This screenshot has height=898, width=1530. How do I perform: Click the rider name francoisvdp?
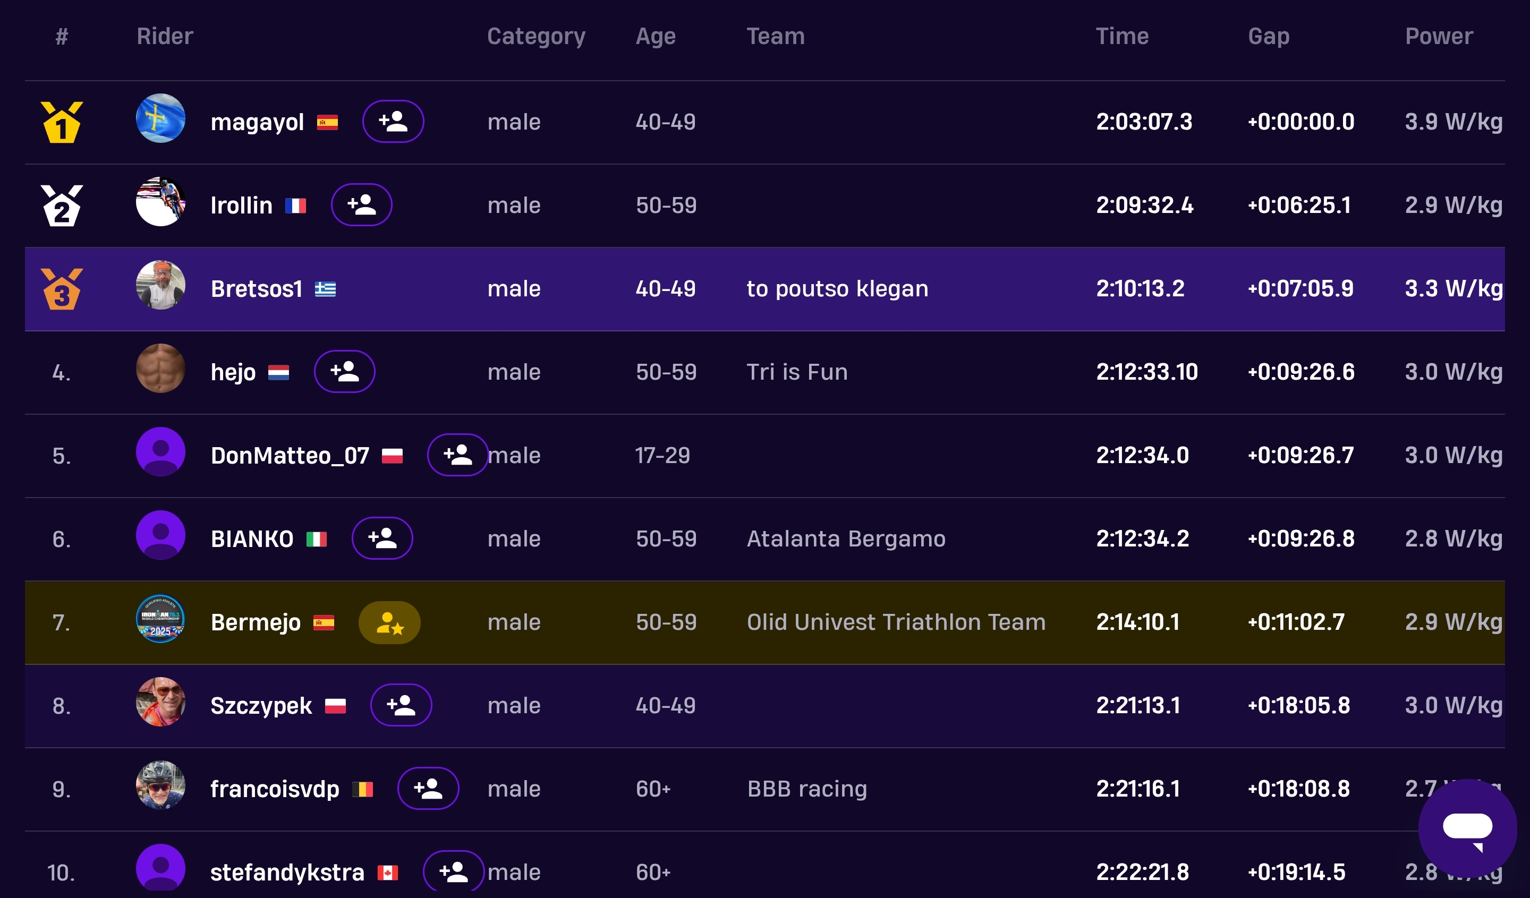tap(275, 789)
